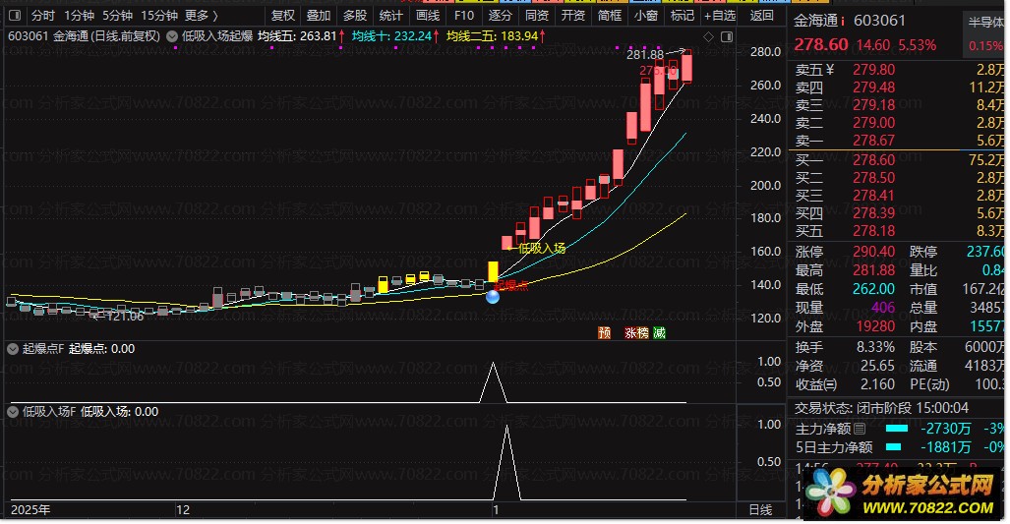
Task: Click the 同资 toolbar button
Action: [537, 15]
